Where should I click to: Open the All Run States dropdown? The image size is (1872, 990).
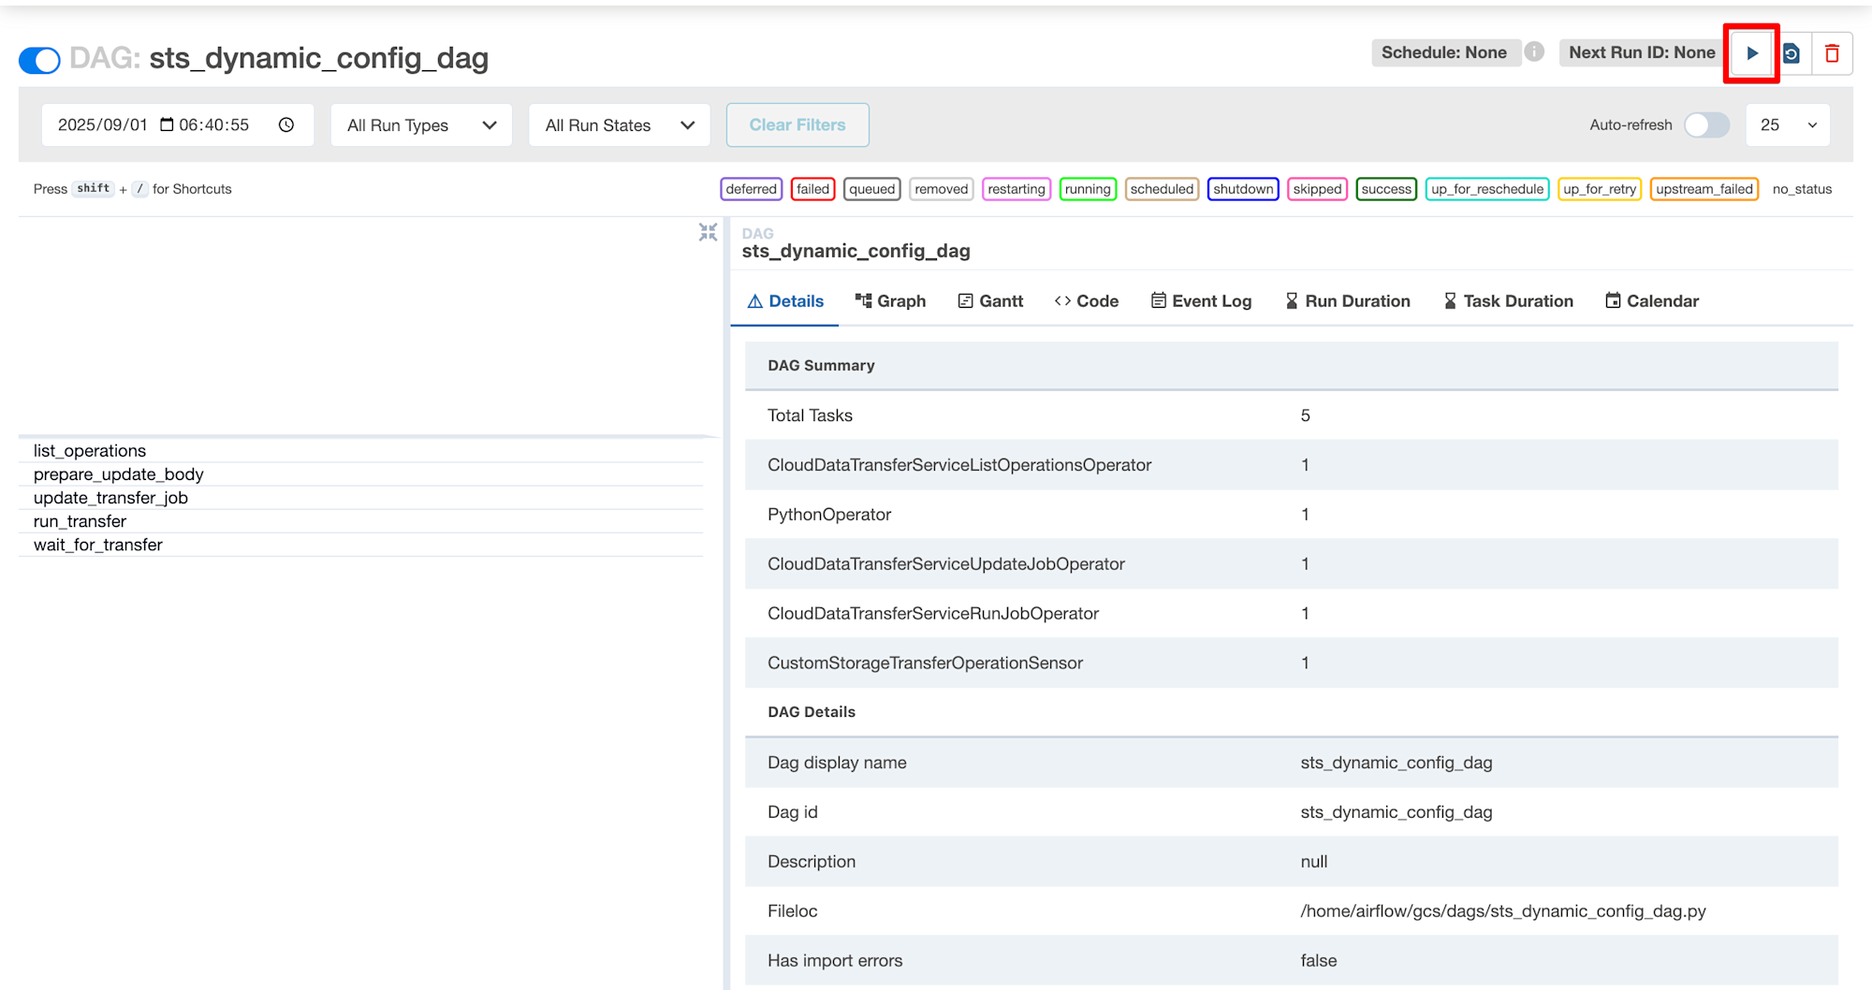(x=620, y=124)
